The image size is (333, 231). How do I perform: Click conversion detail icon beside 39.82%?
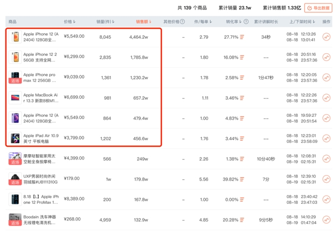click(x=242, y=179)
